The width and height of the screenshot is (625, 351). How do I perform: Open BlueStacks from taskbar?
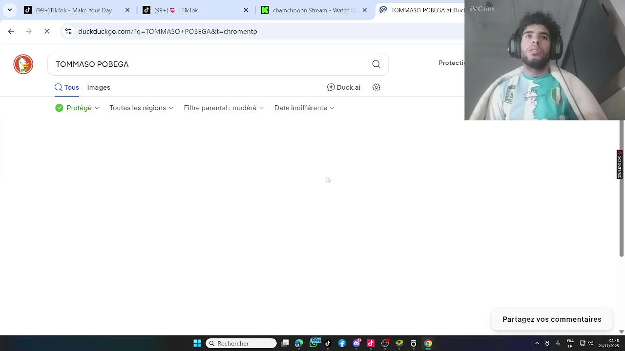(x=399, y=343)
